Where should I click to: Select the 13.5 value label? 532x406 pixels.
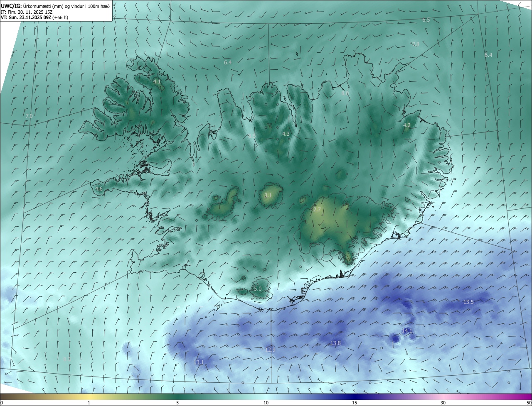pyautogui.click(x=468, y=302)
